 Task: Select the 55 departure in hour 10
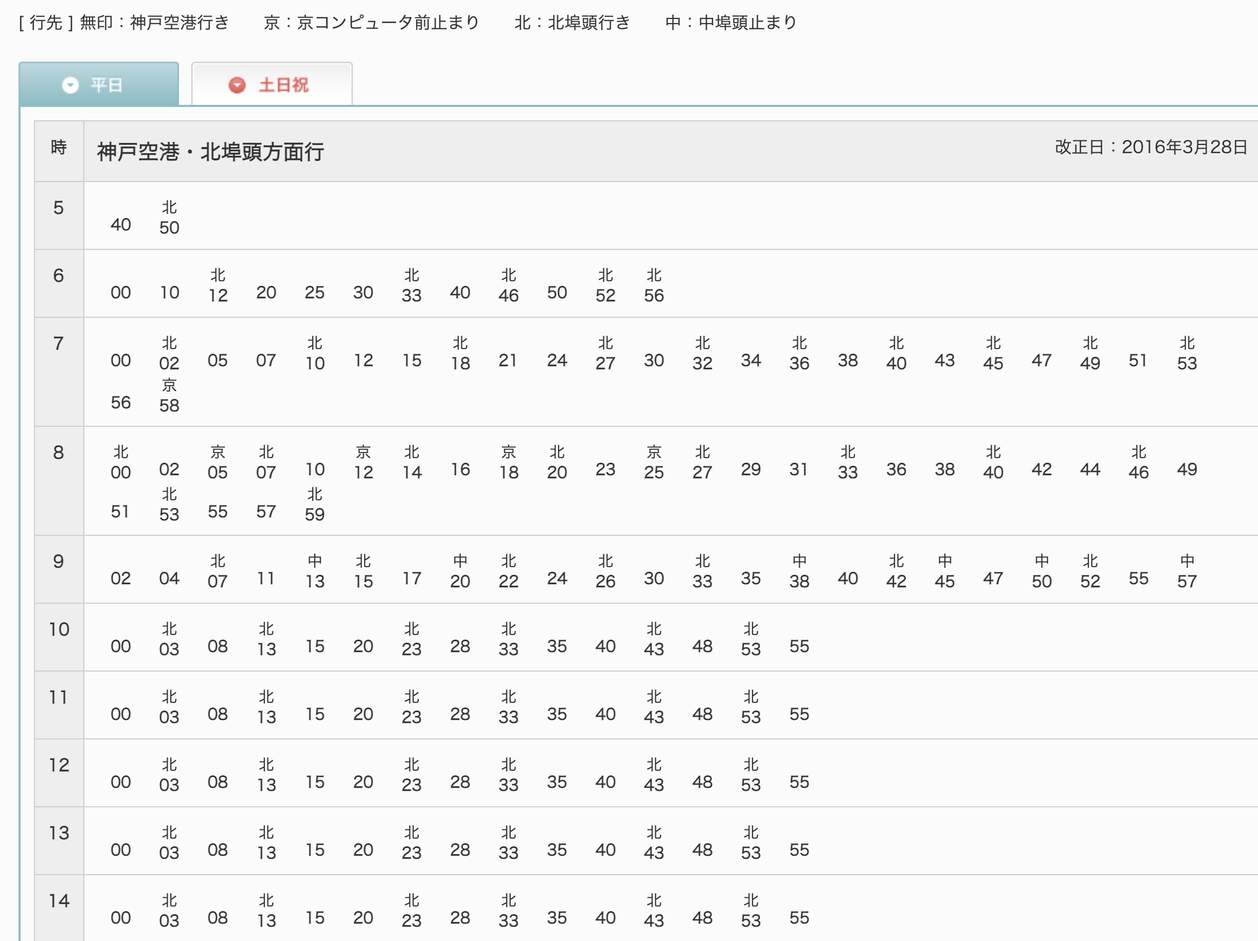pyautogui.click(x=799, y=646)
